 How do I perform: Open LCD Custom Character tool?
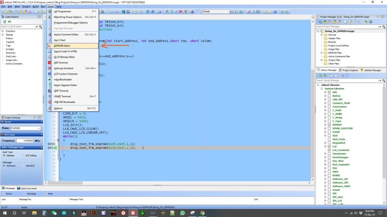tap(73, 74)
